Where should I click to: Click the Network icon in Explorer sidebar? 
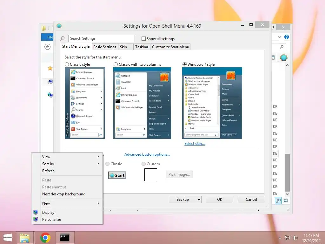(50, 95)
